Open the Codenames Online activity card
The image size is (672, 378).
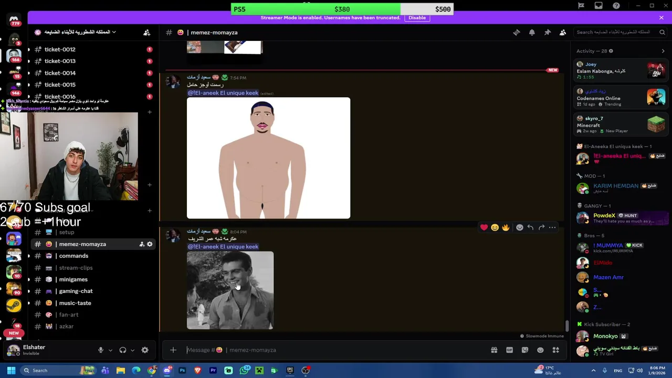point(621,98)
